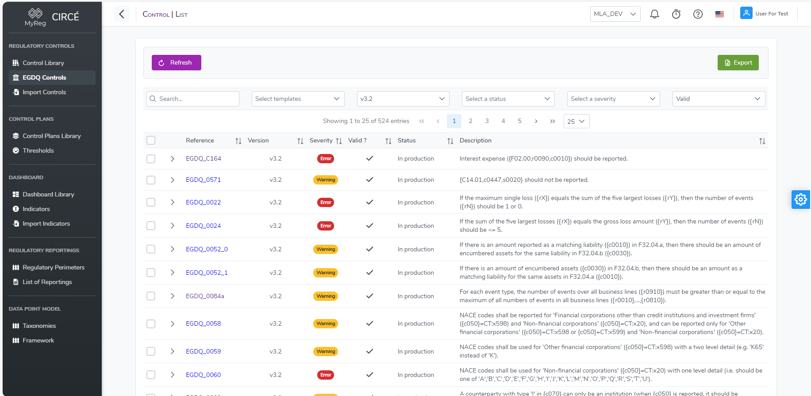Go to Taxonomies in sidebar
This screenshot has height=396, width=811.
click(x=39, y=326)
